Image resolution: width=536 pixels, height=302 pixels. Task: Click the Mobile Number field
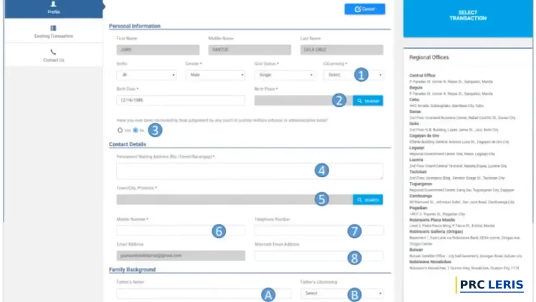(x=181, y=231)
